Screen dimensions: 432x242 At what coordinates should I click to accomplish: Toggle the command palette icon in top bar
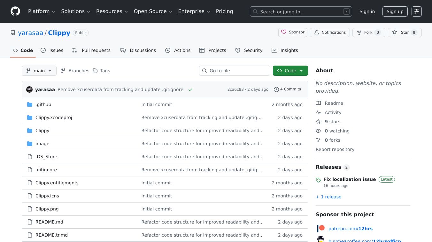tap(417, 11)
